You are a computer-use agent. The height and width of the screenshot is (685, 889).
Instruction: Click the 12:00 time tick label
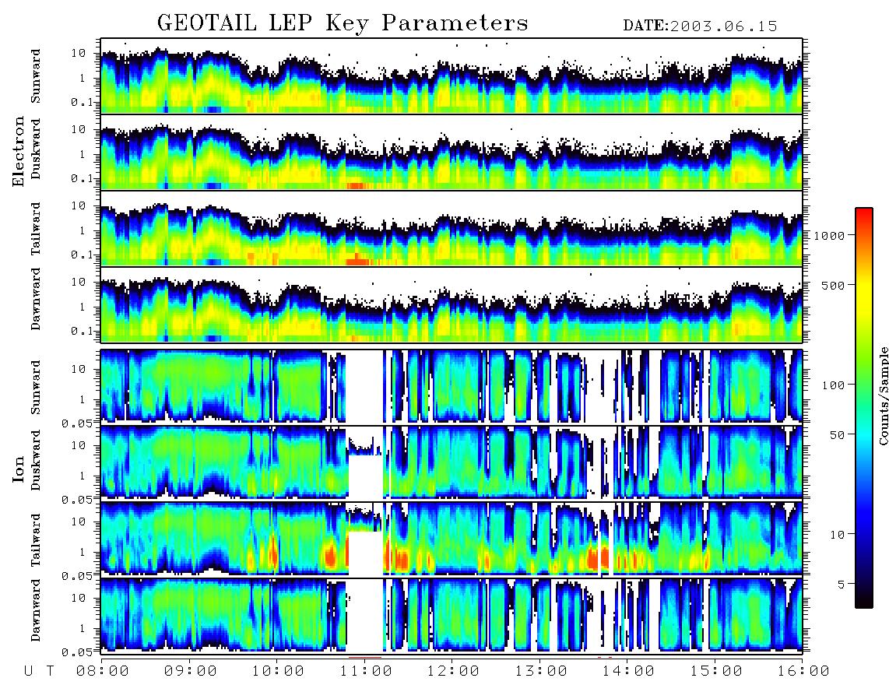[453, 671]
